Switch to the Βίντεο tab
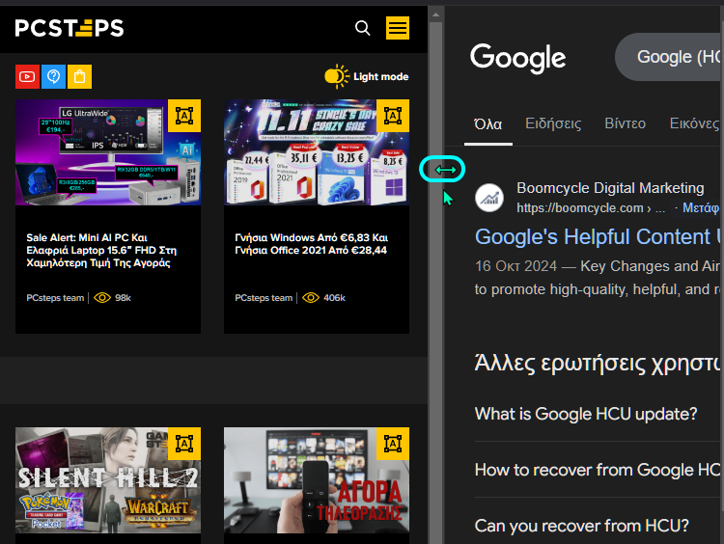This screenshot has width=724, height=544. pos(626,123)
